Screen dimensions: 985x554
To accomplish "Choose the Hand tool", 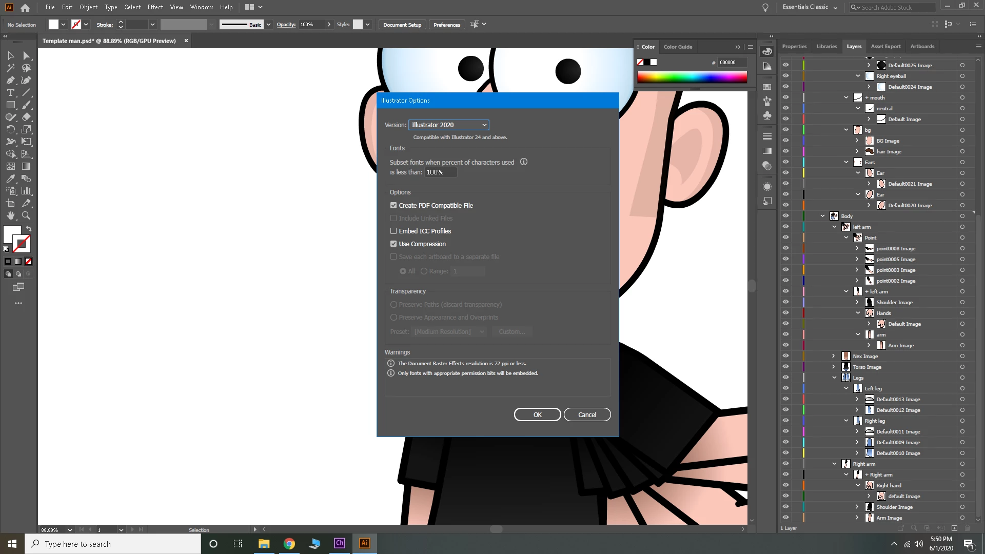I will tap(10, 215).
